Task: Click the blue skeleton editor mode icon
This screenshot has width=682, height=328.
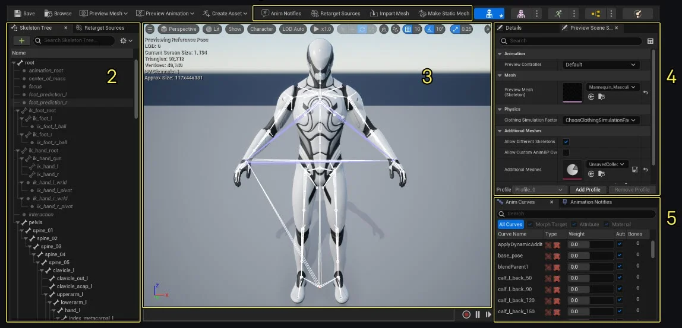Action: (x=489, y=13)
